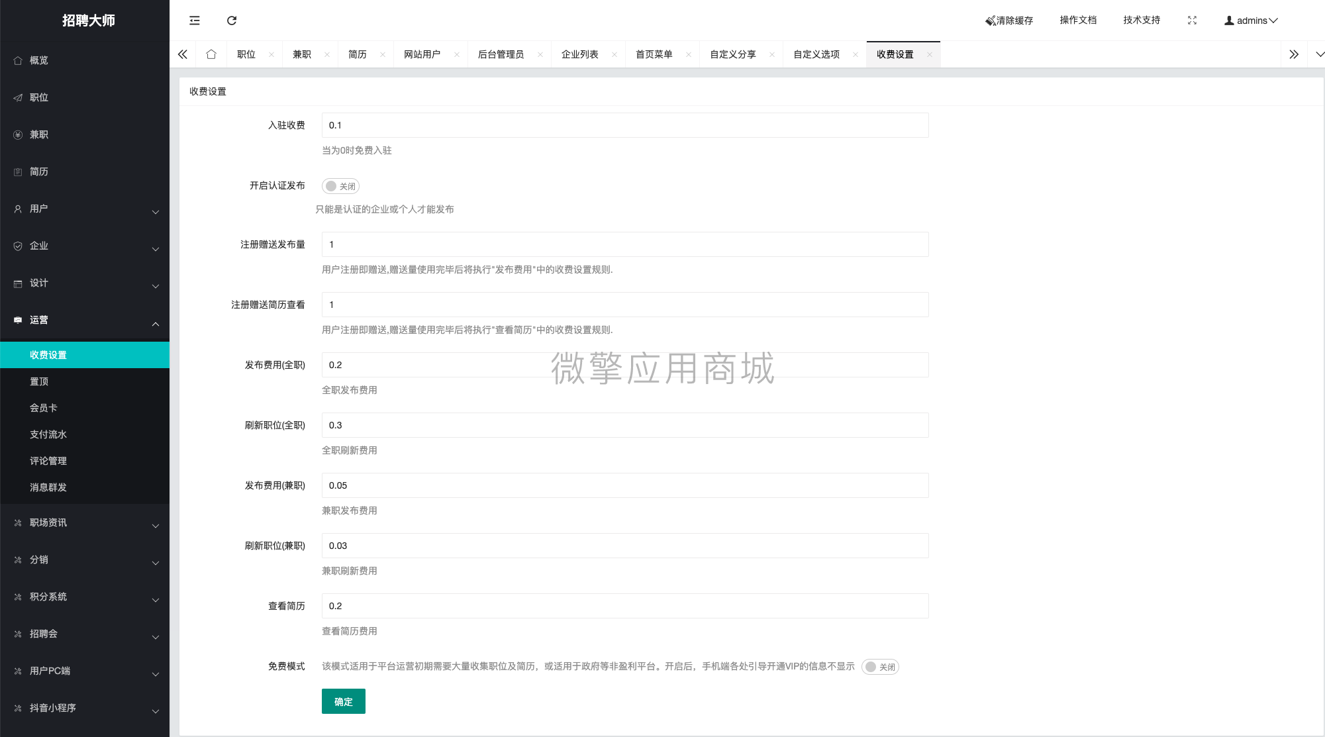Toggle the 免费模式 switch
The image size is (1325, 737).
pyautogui.click(x=880, y=667)
